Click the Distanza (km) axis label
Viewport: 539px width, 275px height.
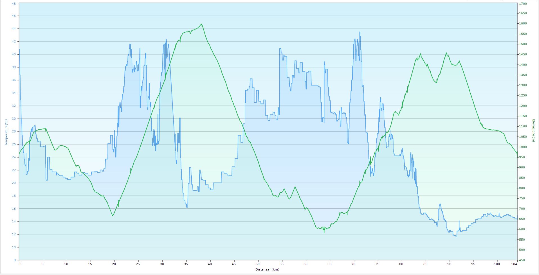click(267, 269)
